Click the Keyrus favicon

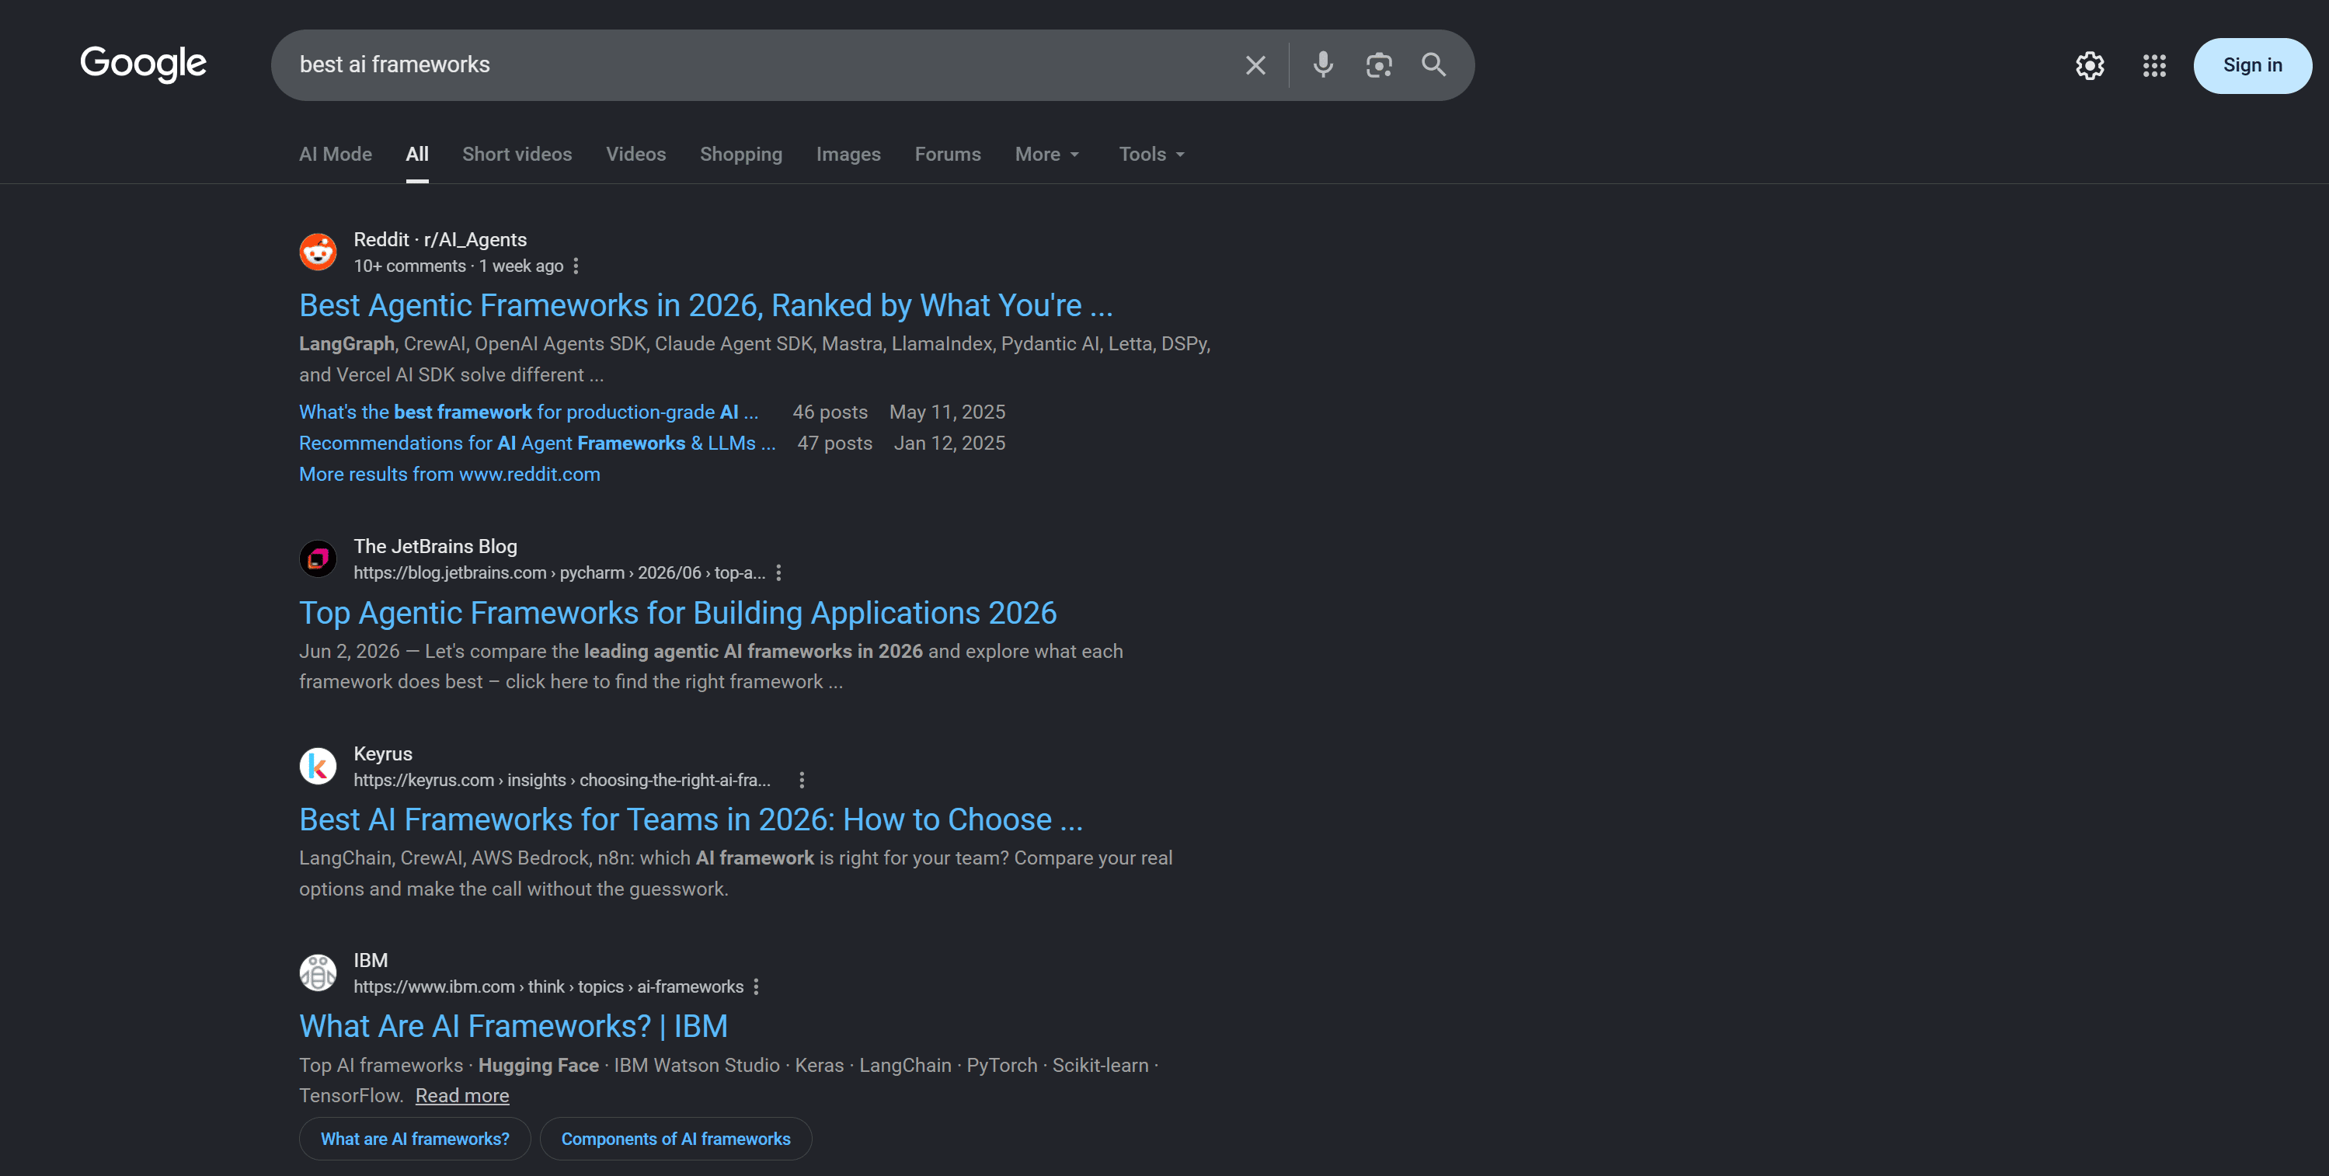[319, 766]
